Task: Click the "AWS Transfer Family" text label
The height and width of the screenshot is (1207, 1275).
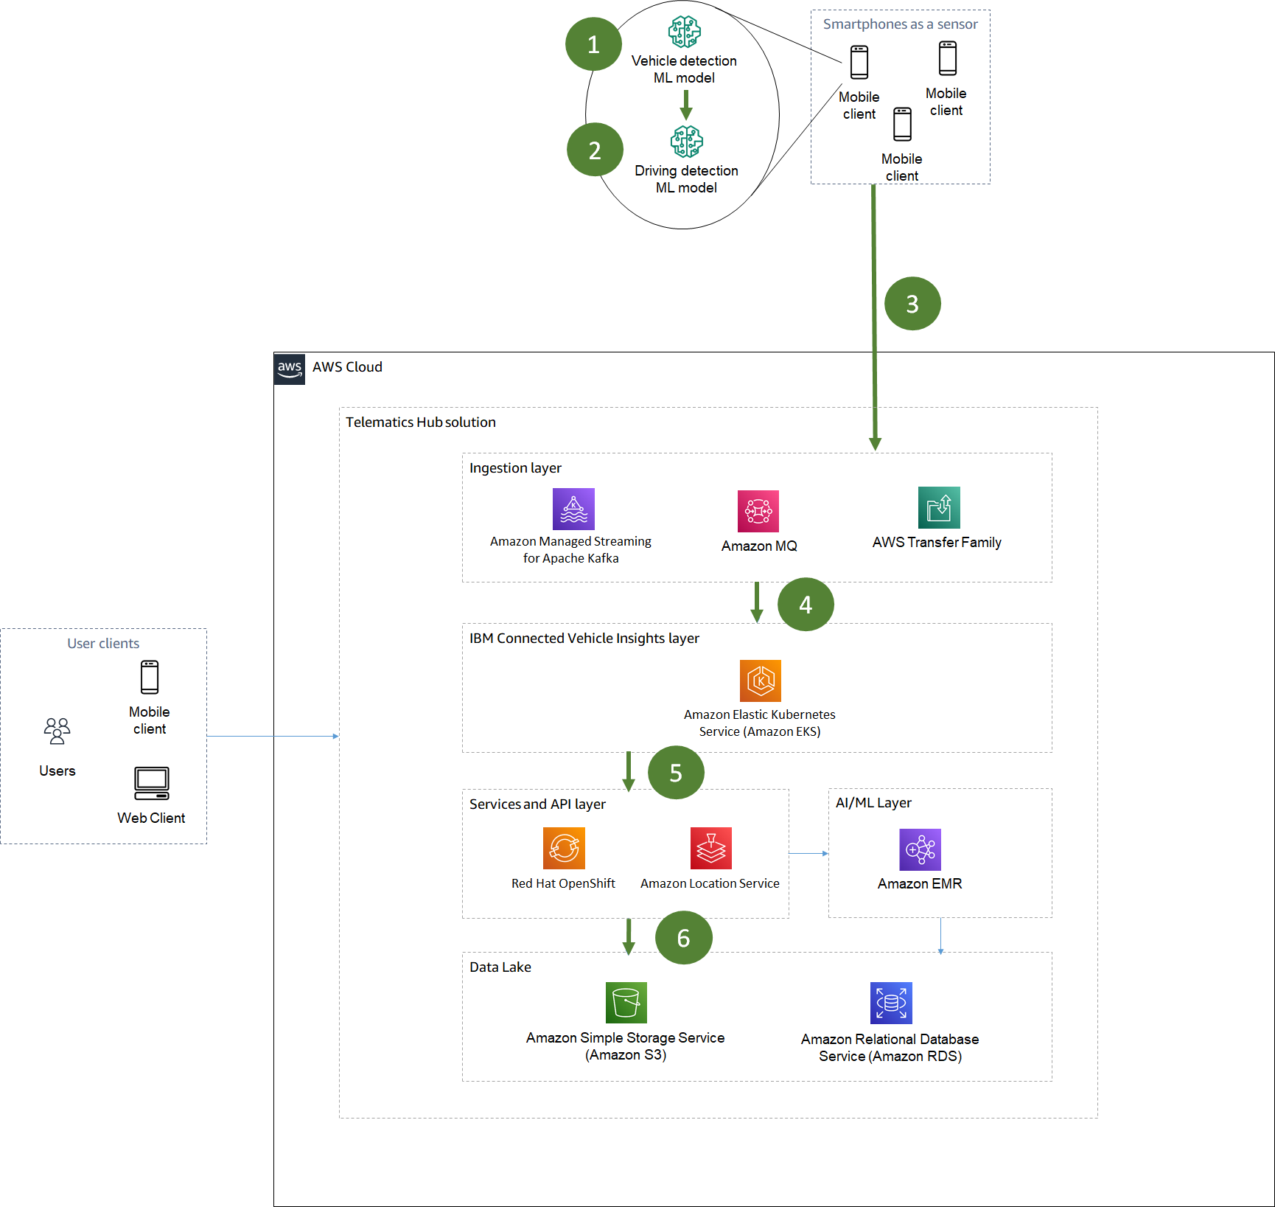Action: (937, 543)
